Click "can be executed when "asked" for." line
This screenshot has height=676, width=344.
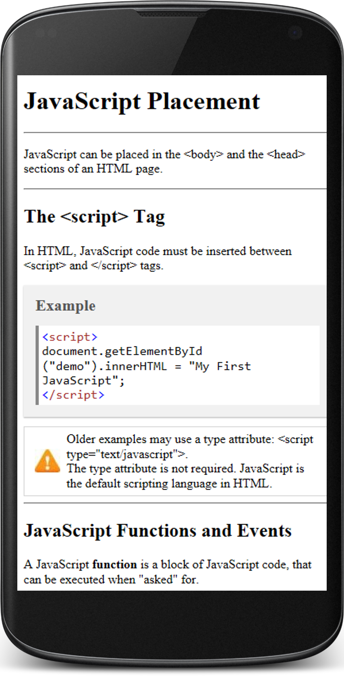(x=111, y=579)
